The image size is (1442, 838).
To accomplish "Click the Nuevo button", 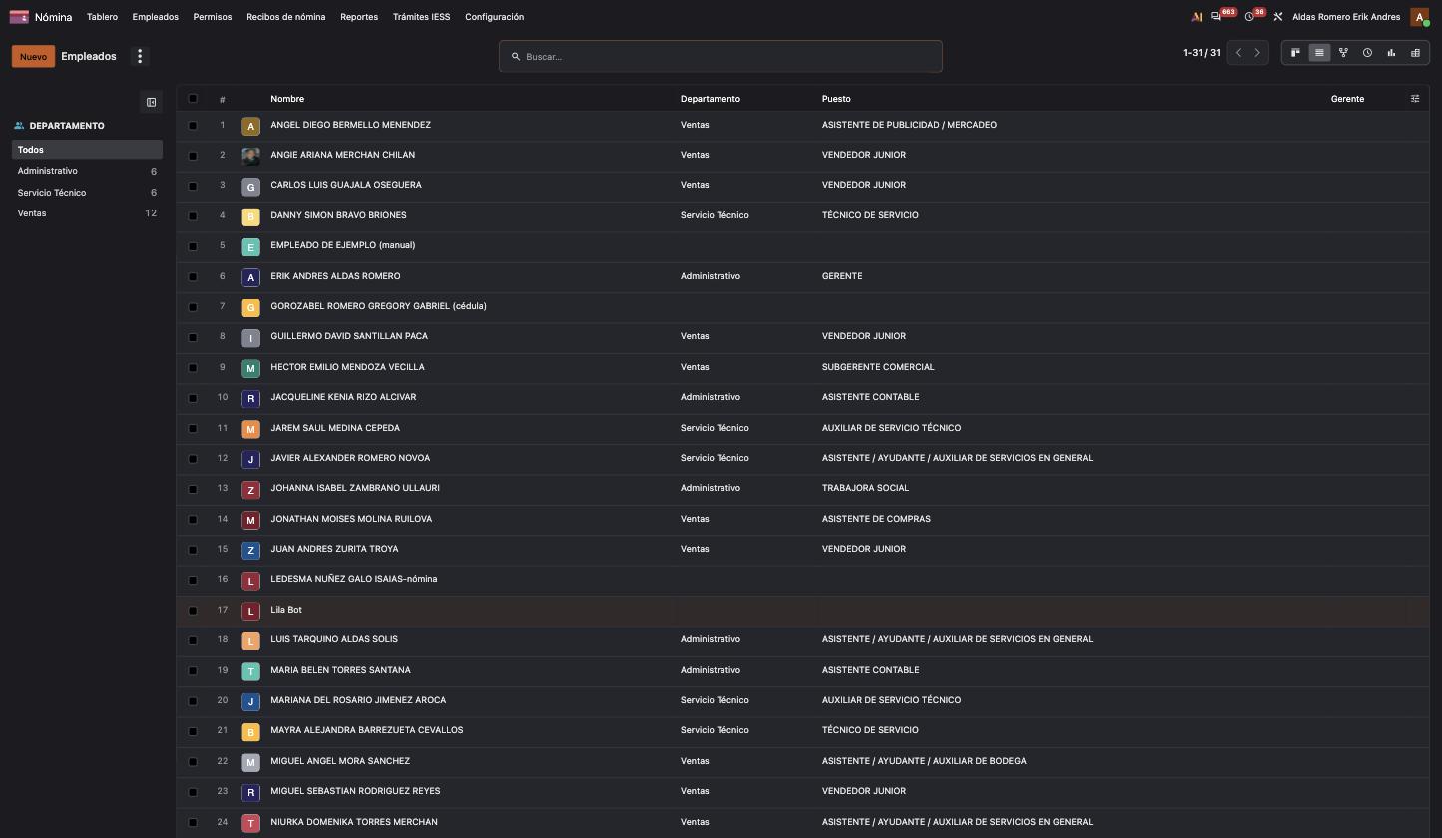I will pos(33,57).
